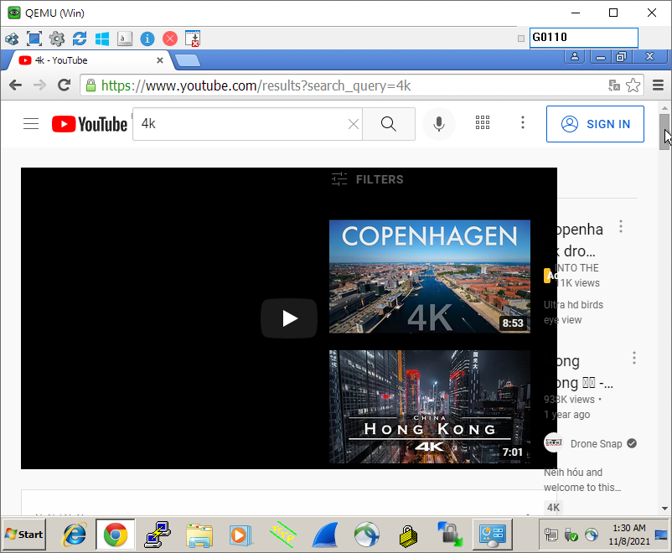Play the video in the black player
This screenshot has width=672, height=553.
289,318
